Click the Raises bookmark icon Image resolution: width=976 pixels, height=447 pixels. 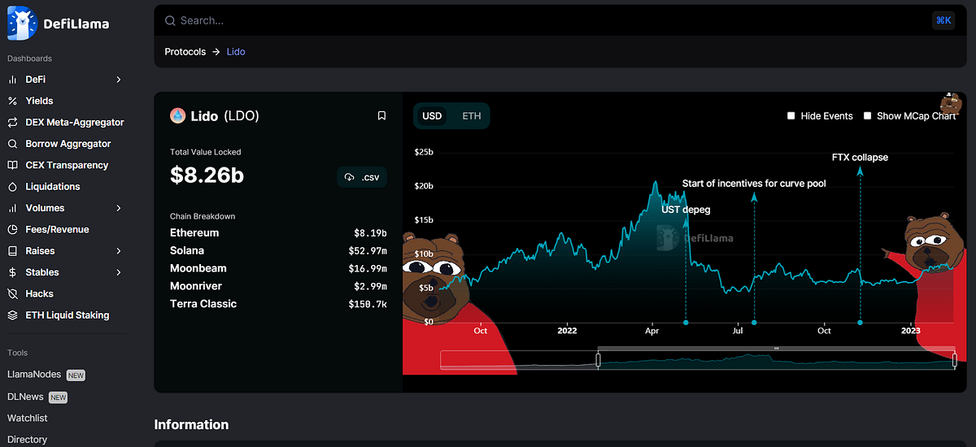click(12, 251)
